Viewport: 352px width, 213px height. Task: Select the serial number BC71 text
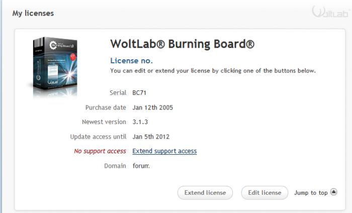coord(139,93)
